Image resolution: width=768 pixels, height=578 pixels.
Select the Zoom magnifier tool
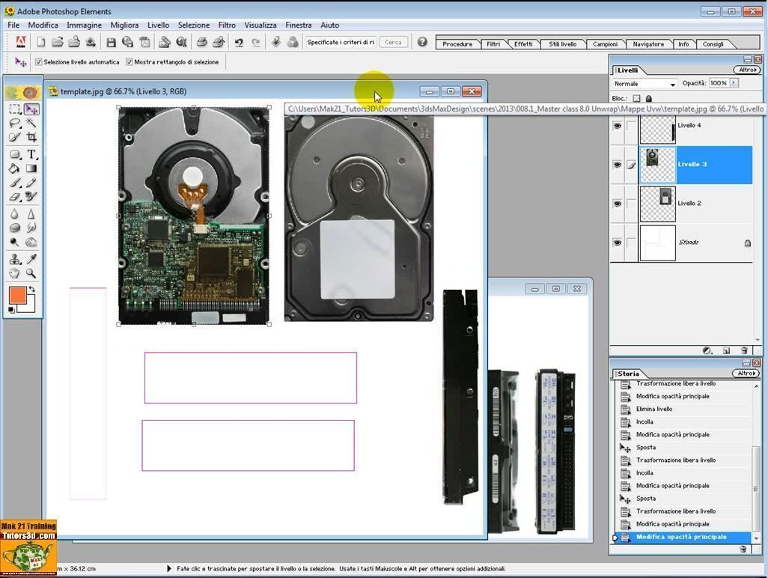click(31, 273)
